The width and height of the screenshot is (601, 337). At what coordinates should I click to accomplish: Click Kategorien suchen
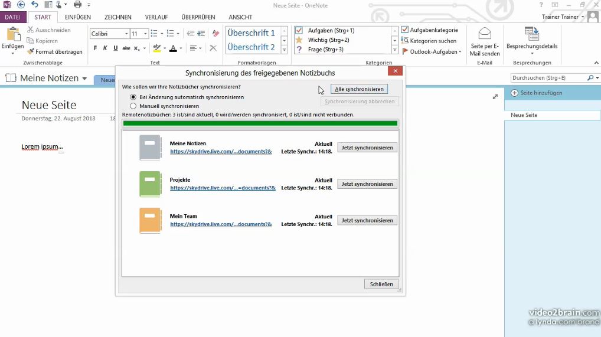pyautogui.click(x=429, y=41)
